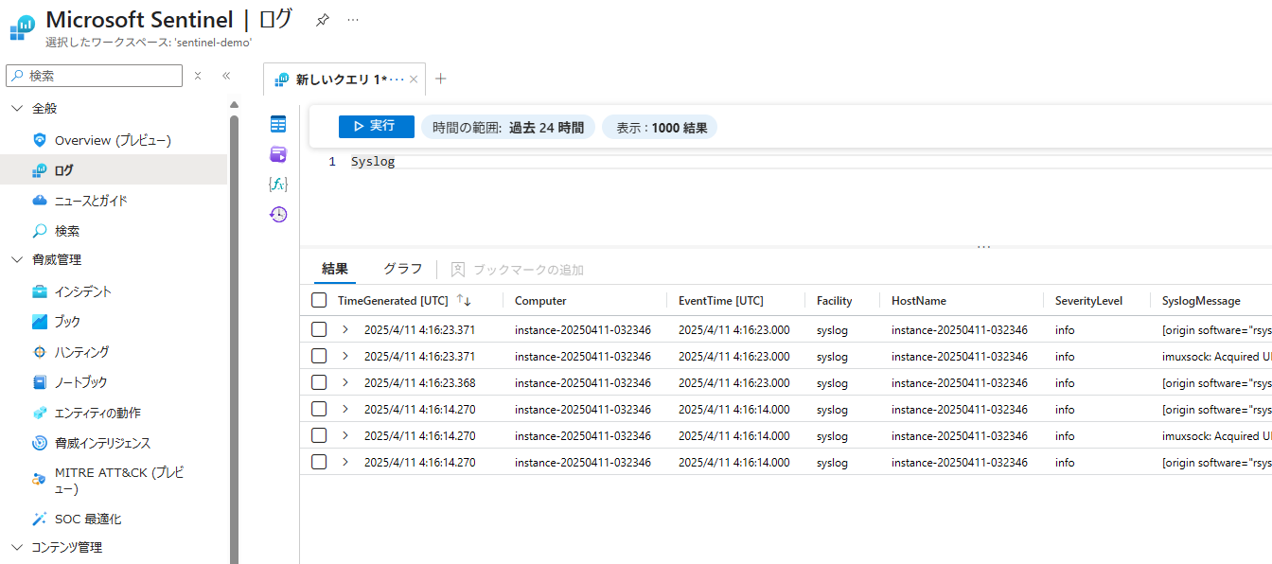Expand the 4:16:23.368 result row

pyautogui.click(x=345, y=382)
